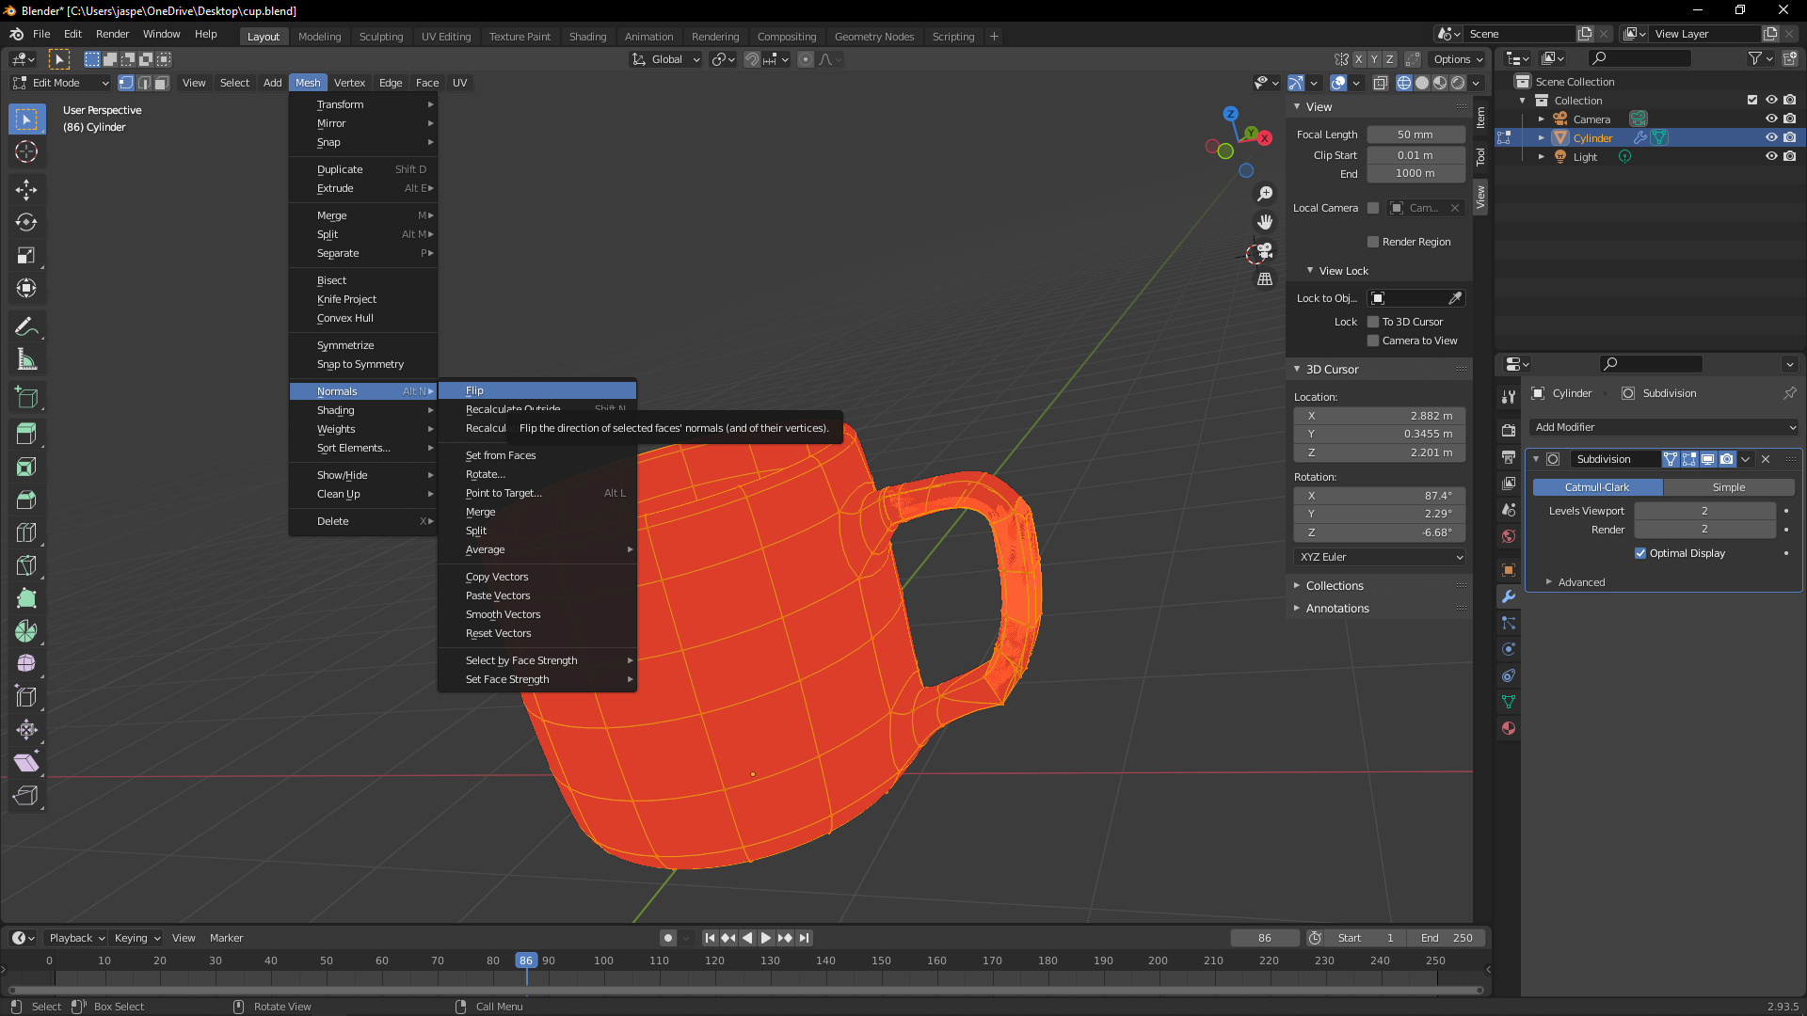The height and width of the screenshot is (1016, 1807).
Task: Select the Annotate pencil tool
Action: [26, 326]
